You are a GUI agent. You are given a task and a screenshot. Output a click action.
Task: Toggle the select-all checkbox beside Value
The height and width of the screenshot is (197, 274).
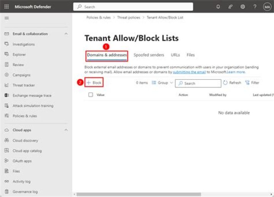point(91,95)
